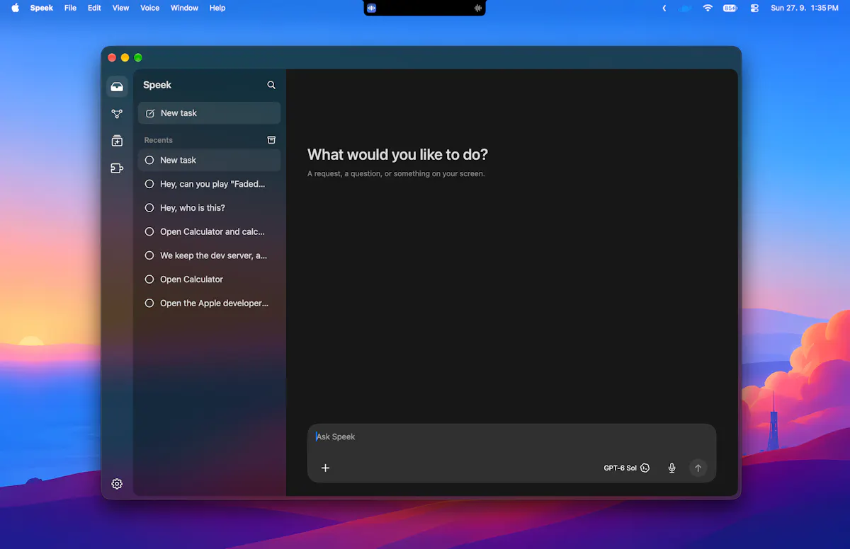Open the recent "Hey, can you play "Faded..." task
The height and width of the screenshot is (549, 850).
pos(209,184)
